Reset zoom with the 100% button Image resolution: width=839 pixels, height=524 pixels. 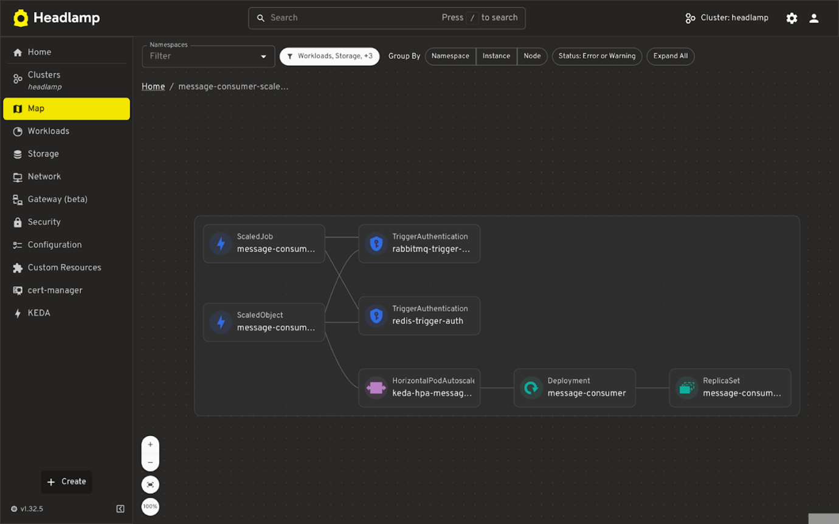(x=150, y=506)
